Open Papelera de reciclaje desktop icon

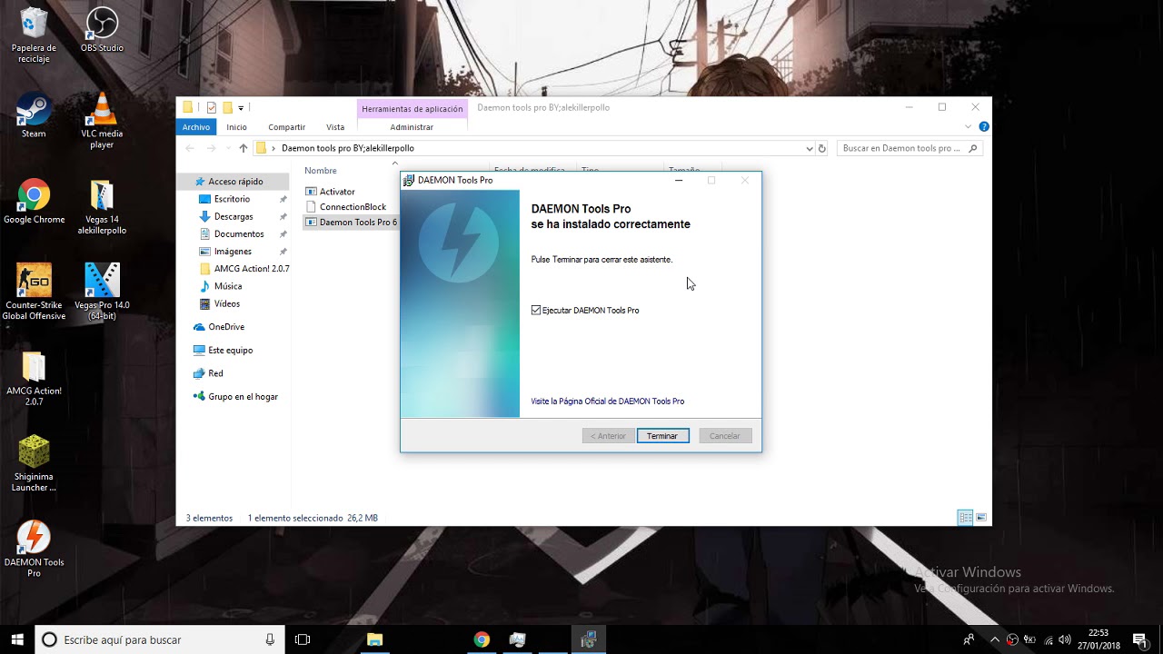point(34,35)
